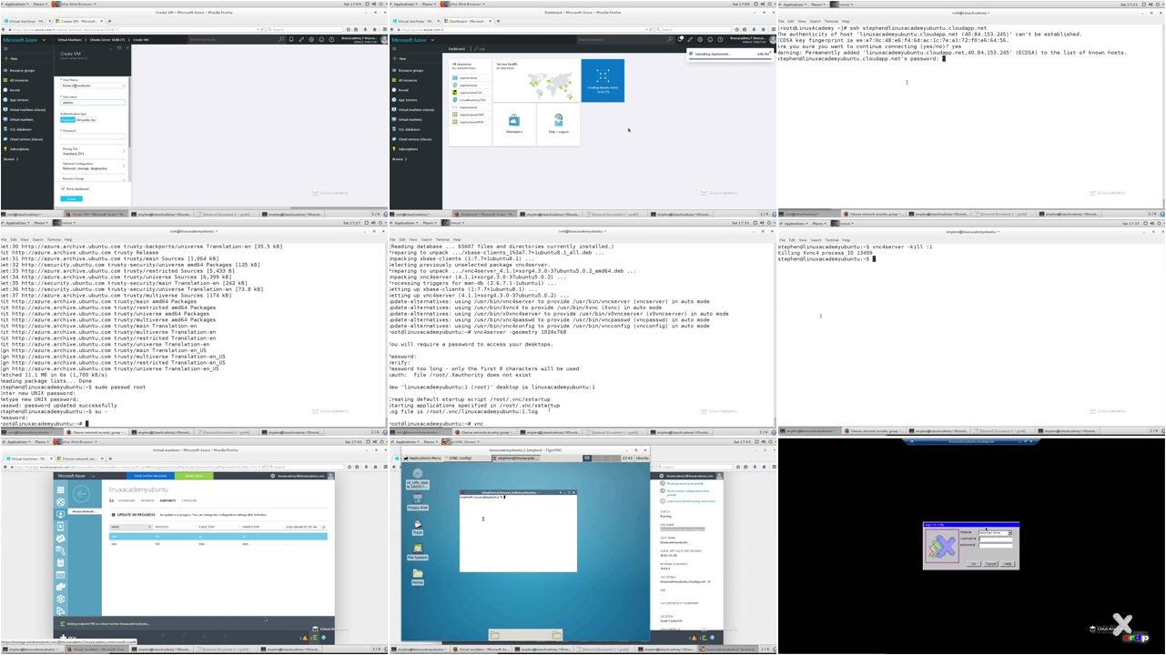Open Applications menu in Create VM desktop top bar
This screenshot has height=655, width=1166.
click(15, 4)
